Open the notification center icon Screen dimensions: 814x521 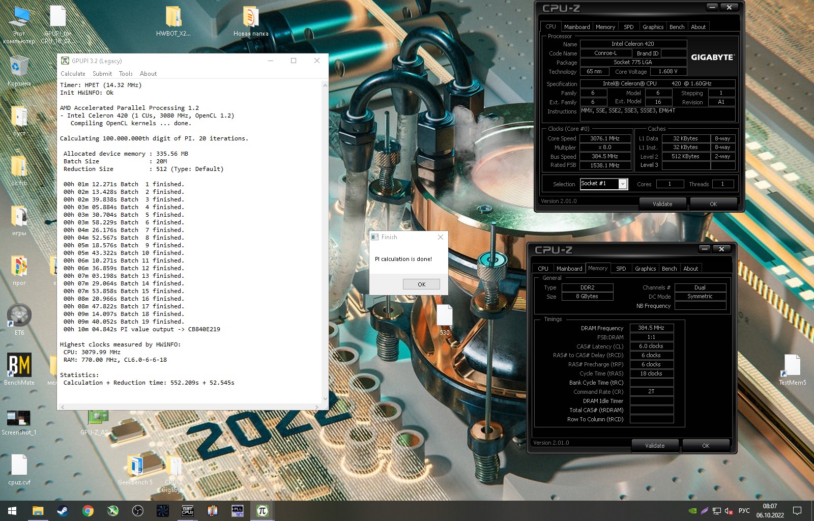(x=797, y=511)
